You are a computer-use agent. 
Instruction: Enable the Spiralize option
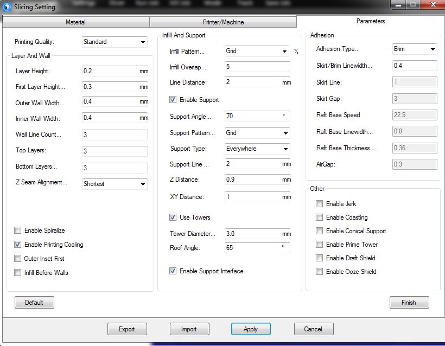(x=17, y=230)
